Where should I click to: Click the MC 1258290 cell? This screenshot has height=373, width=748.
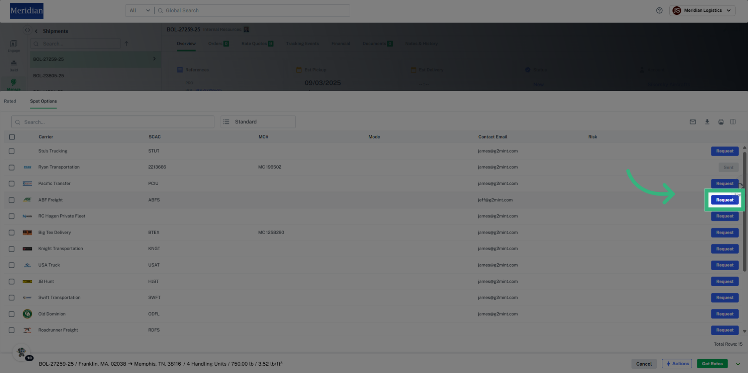click(271, 233)
